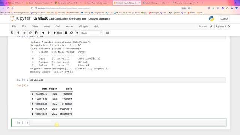This screenshot has height=135, width=240.
Task: Open the Cell menu
Action: pyautogui.click(x=58, y=26)
